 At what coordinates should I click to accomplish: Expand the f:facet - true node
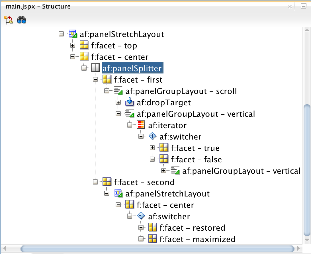tap(153, 148)
